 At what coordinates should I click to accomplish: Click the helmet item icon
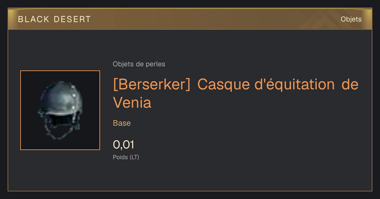pyautogui.click(x=60, y=110)
